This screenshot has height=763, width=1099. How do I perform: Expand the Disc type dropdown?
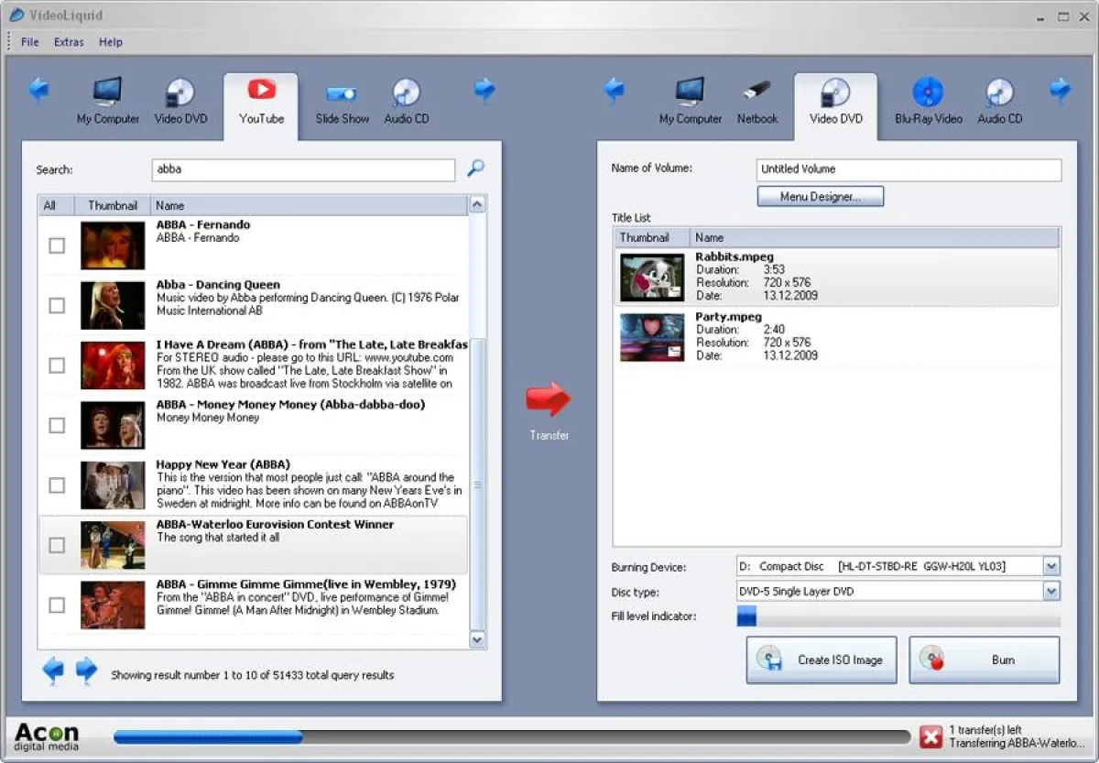[x=1050, y=592]
